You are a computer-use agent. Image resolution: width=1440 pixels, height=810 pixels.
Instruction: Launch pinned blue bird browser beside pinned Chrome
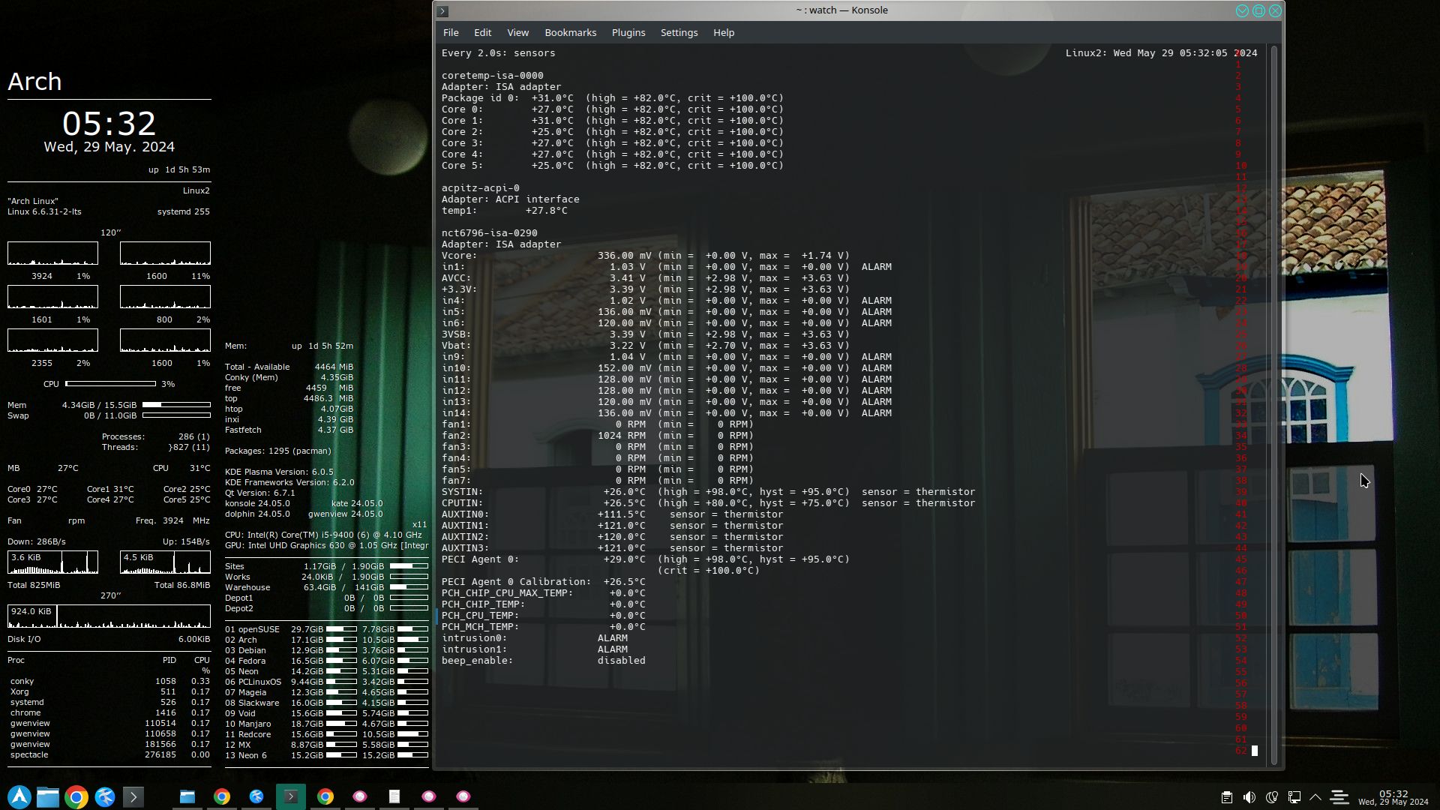[x=105, y=796]
